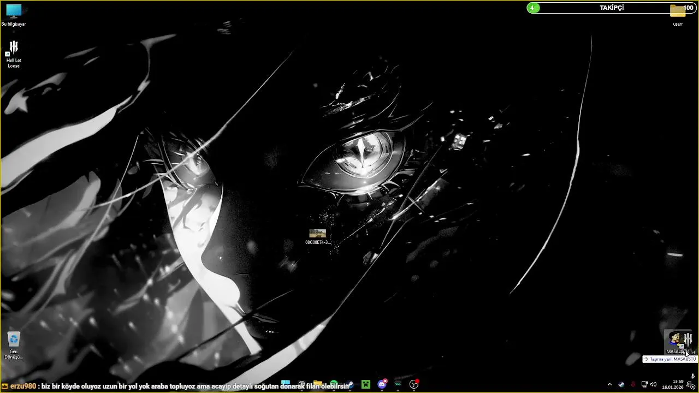Select the Hell Let Loose desktop shortcut

click(14, 53)
